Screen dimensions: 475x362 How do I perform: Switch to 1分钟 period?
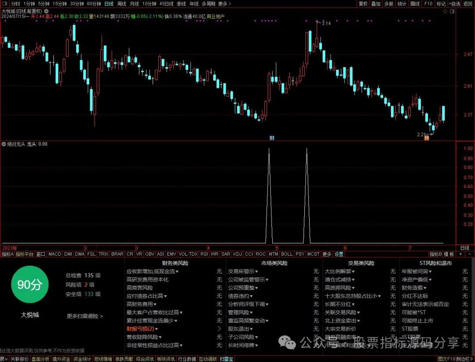[29, 4]
